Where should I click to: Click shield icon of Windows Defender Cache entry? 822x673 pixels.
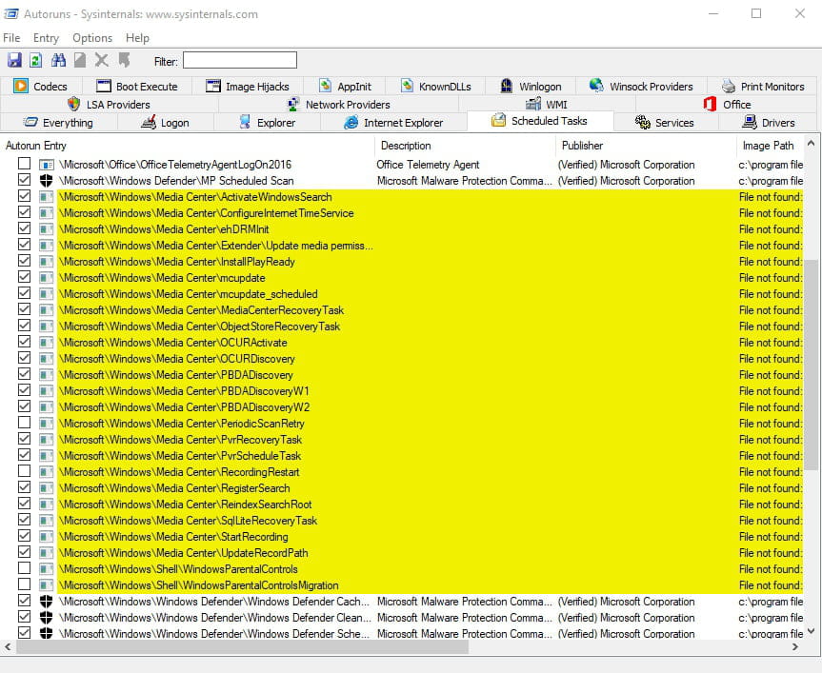(x=47, y=602)
